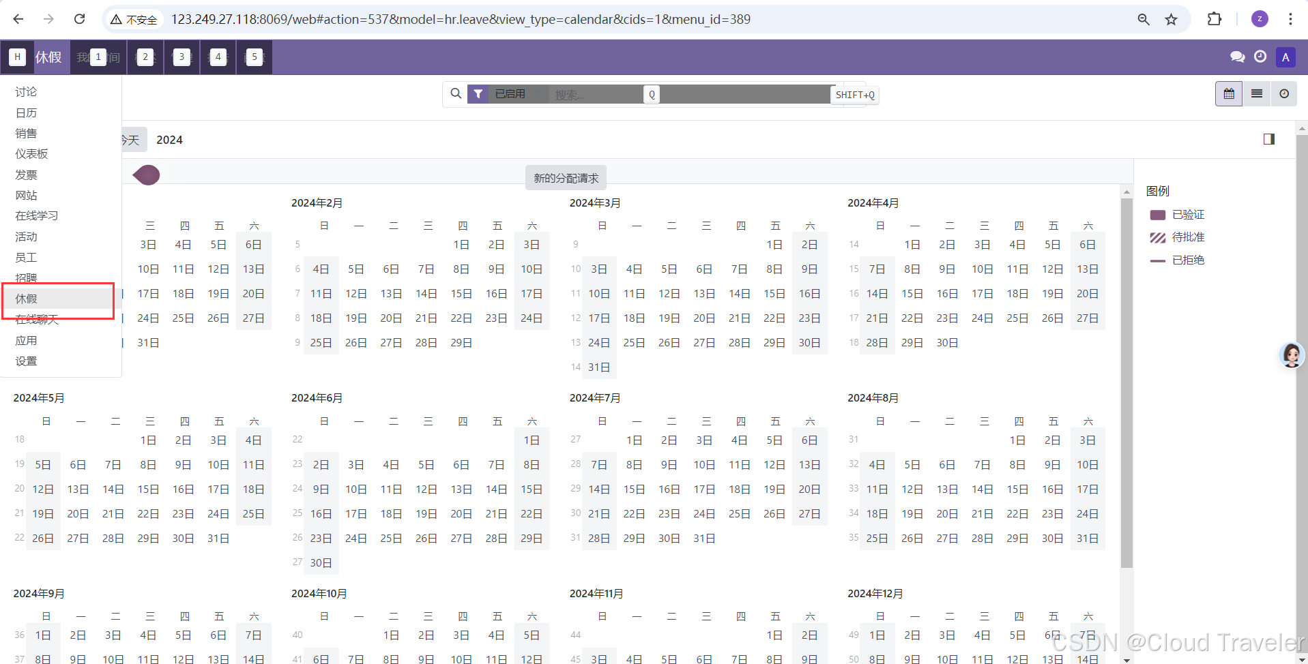
Task: Click the 已拒绝 legend line swatch
Action: tap(1158, 260)
